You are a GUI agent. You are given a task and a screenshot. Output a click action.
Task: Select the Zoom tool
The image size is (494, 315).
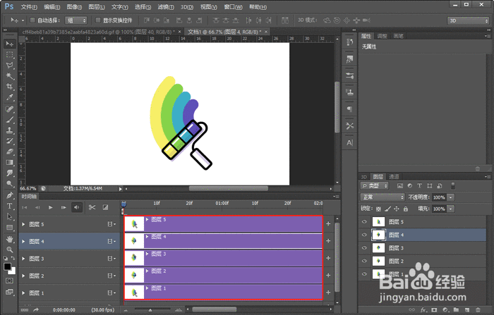coord(9,250)
